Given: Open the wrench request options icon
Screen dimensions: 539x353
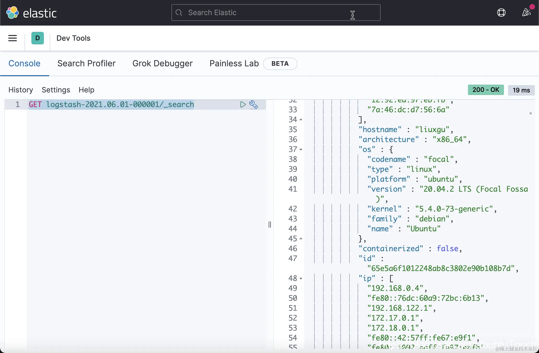Looking at the screenshot, I should click(253, 104).
